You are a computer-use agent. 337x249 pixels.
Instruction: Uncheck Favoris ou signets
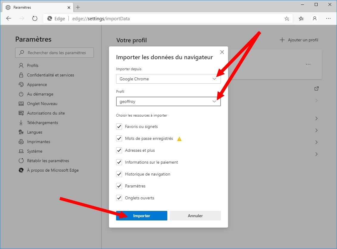pyautogui.click(x=119, y=126)
